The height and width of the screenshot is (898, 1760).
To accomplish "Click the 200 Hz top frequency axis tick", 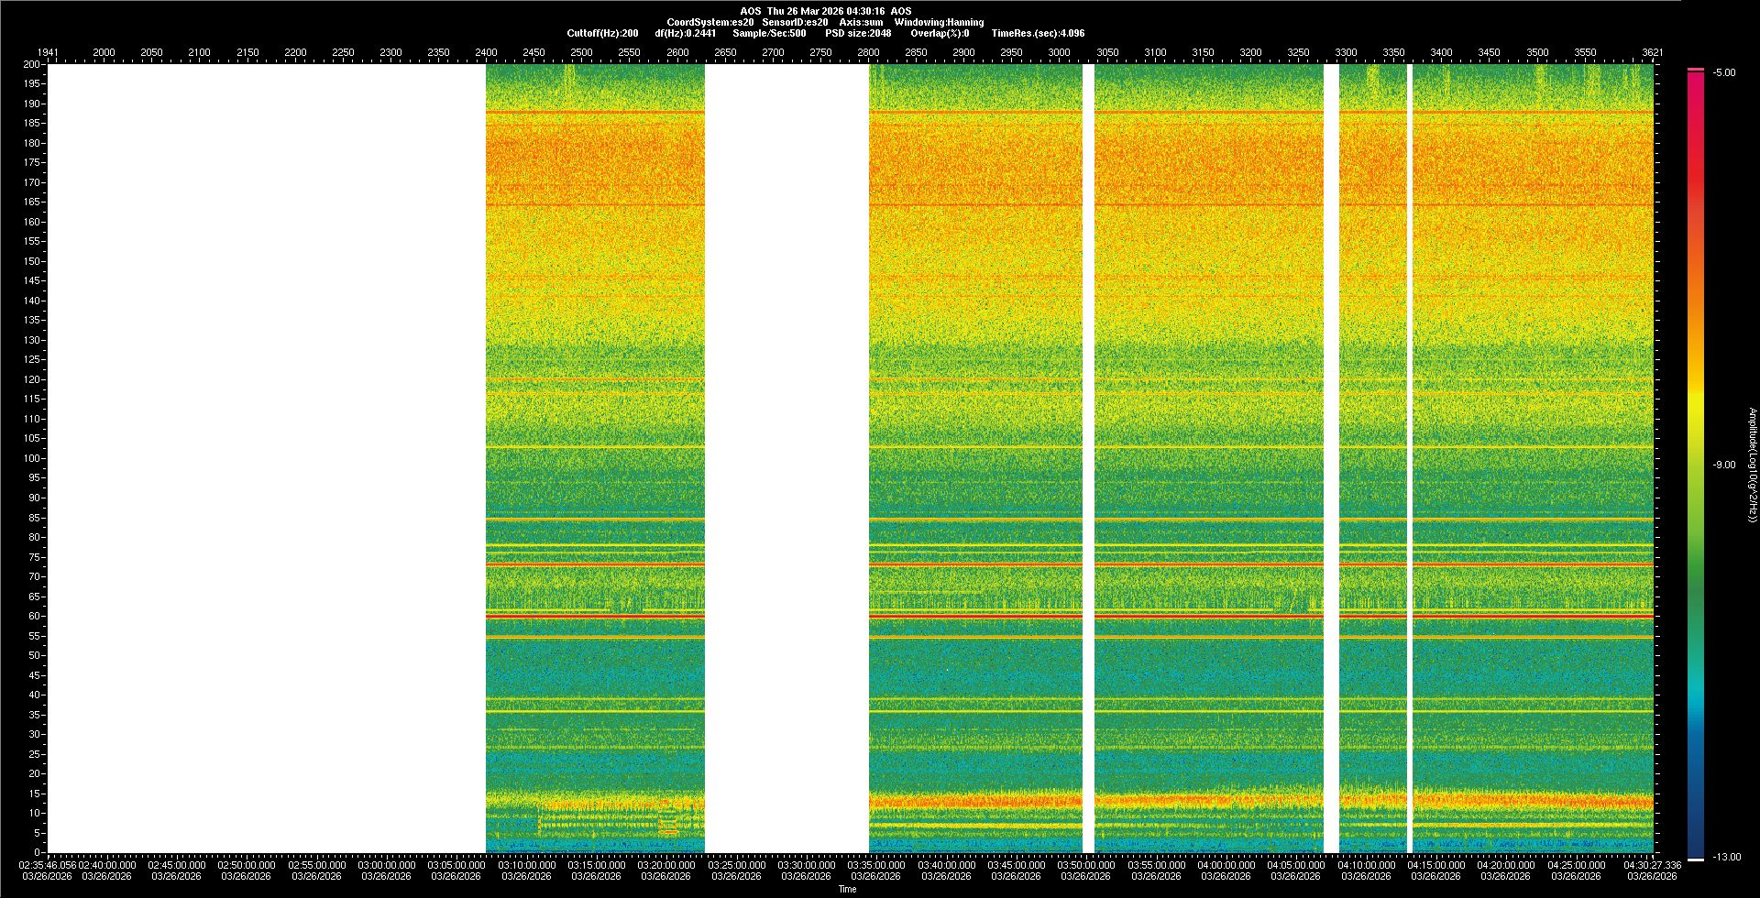I will (x=32, y=65).
